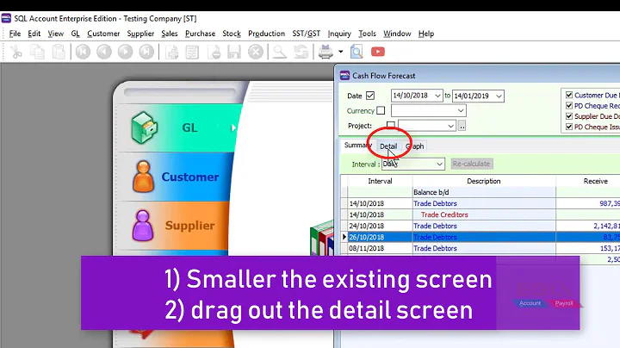Click the Copy toolbar icon
The height and width of the screenshot is (348, 620).
tap(38, 52)
